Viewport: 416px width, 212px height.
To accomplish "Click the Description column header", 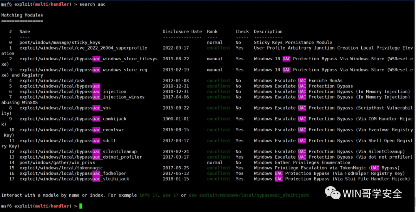I will coord(268,31).
